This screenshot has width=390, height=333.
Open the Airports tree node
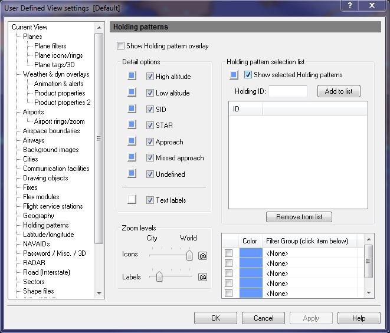click(x=33, y=112)
